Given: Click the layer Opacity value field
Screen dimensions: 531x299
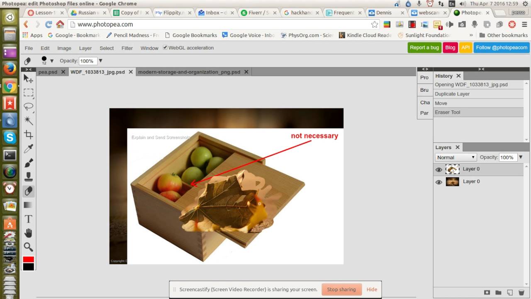Looking at the screenshot, I should pos(508,157).
